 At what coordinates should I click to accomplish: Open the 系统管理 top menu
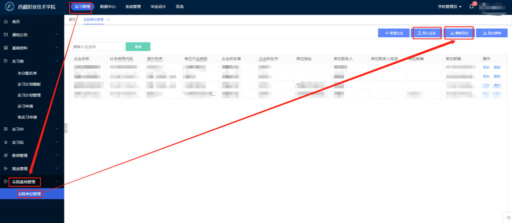click(133, 7)
